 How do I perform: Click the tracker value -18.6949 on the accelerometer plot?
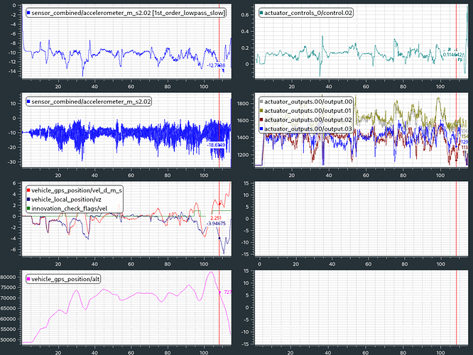click(216, 145)
